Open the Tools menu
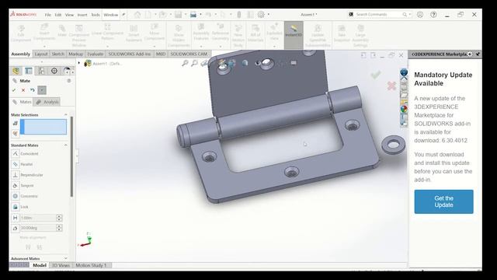The image size is (497, 280). click(x=95, y=15)
